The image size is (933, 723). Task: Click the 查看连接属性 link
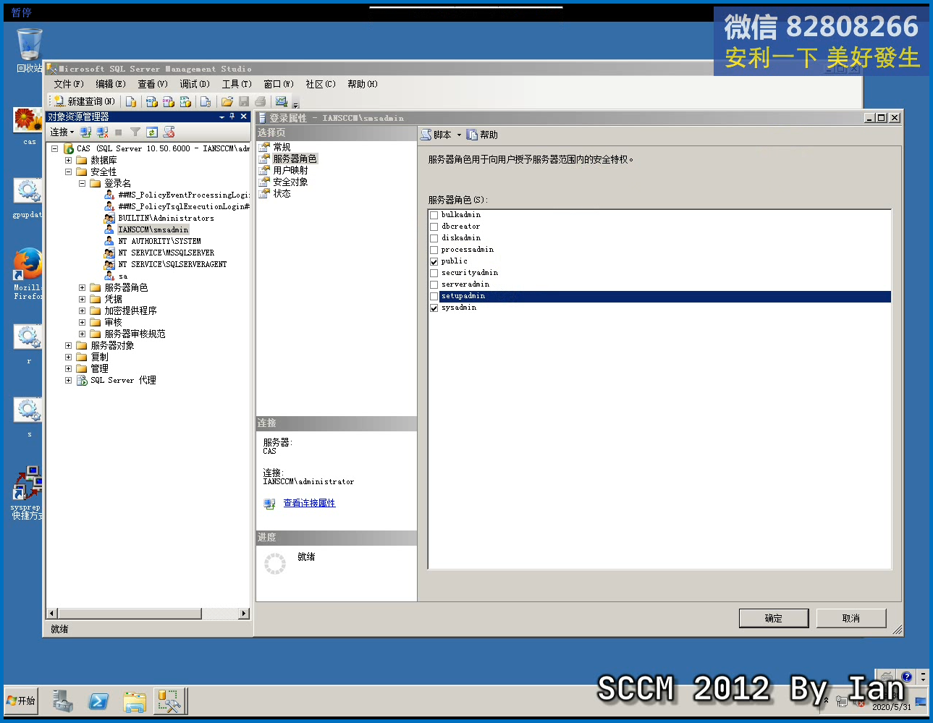tap(309, 503)
